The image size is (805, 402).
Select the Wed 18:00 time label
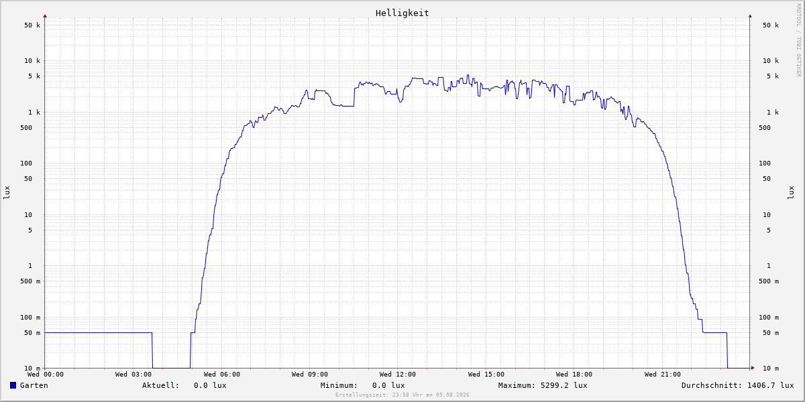tap(574, 375)
